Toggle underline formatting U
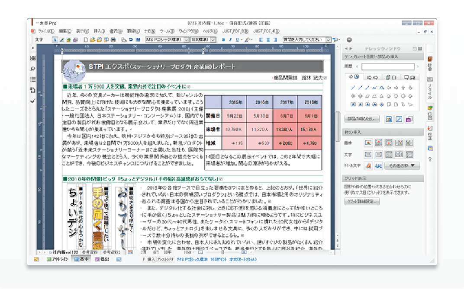 coord(237,40)
